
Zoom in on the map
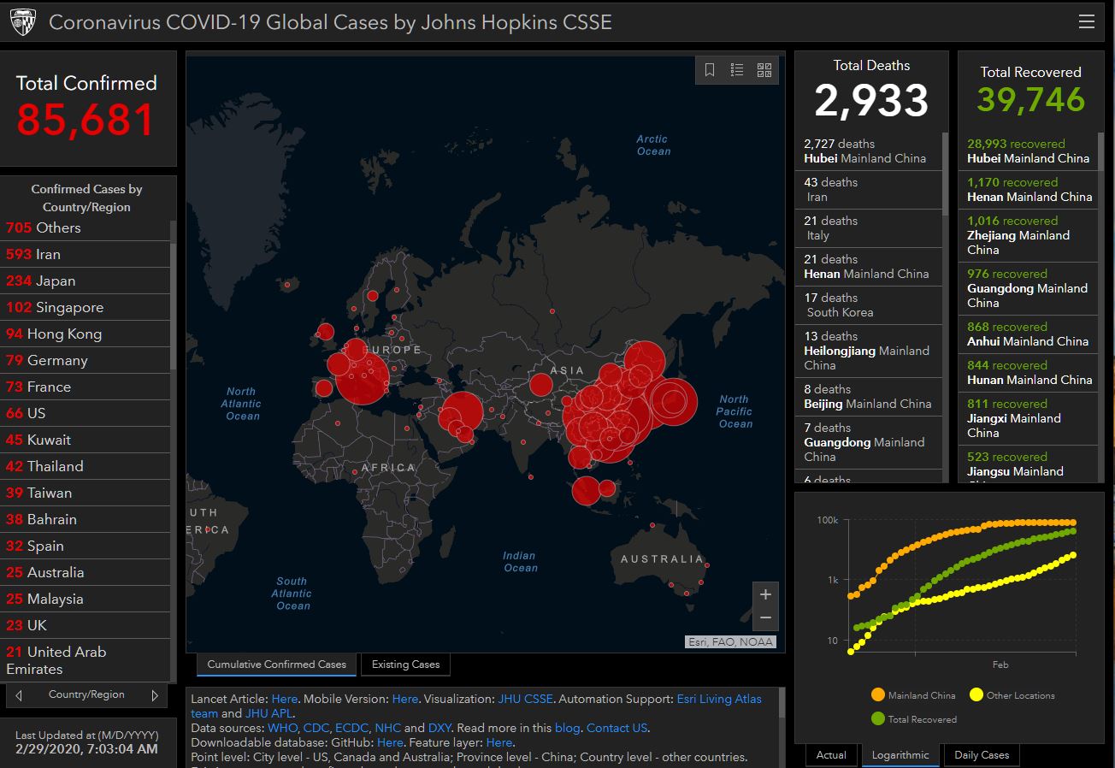(x=765, y=594)
